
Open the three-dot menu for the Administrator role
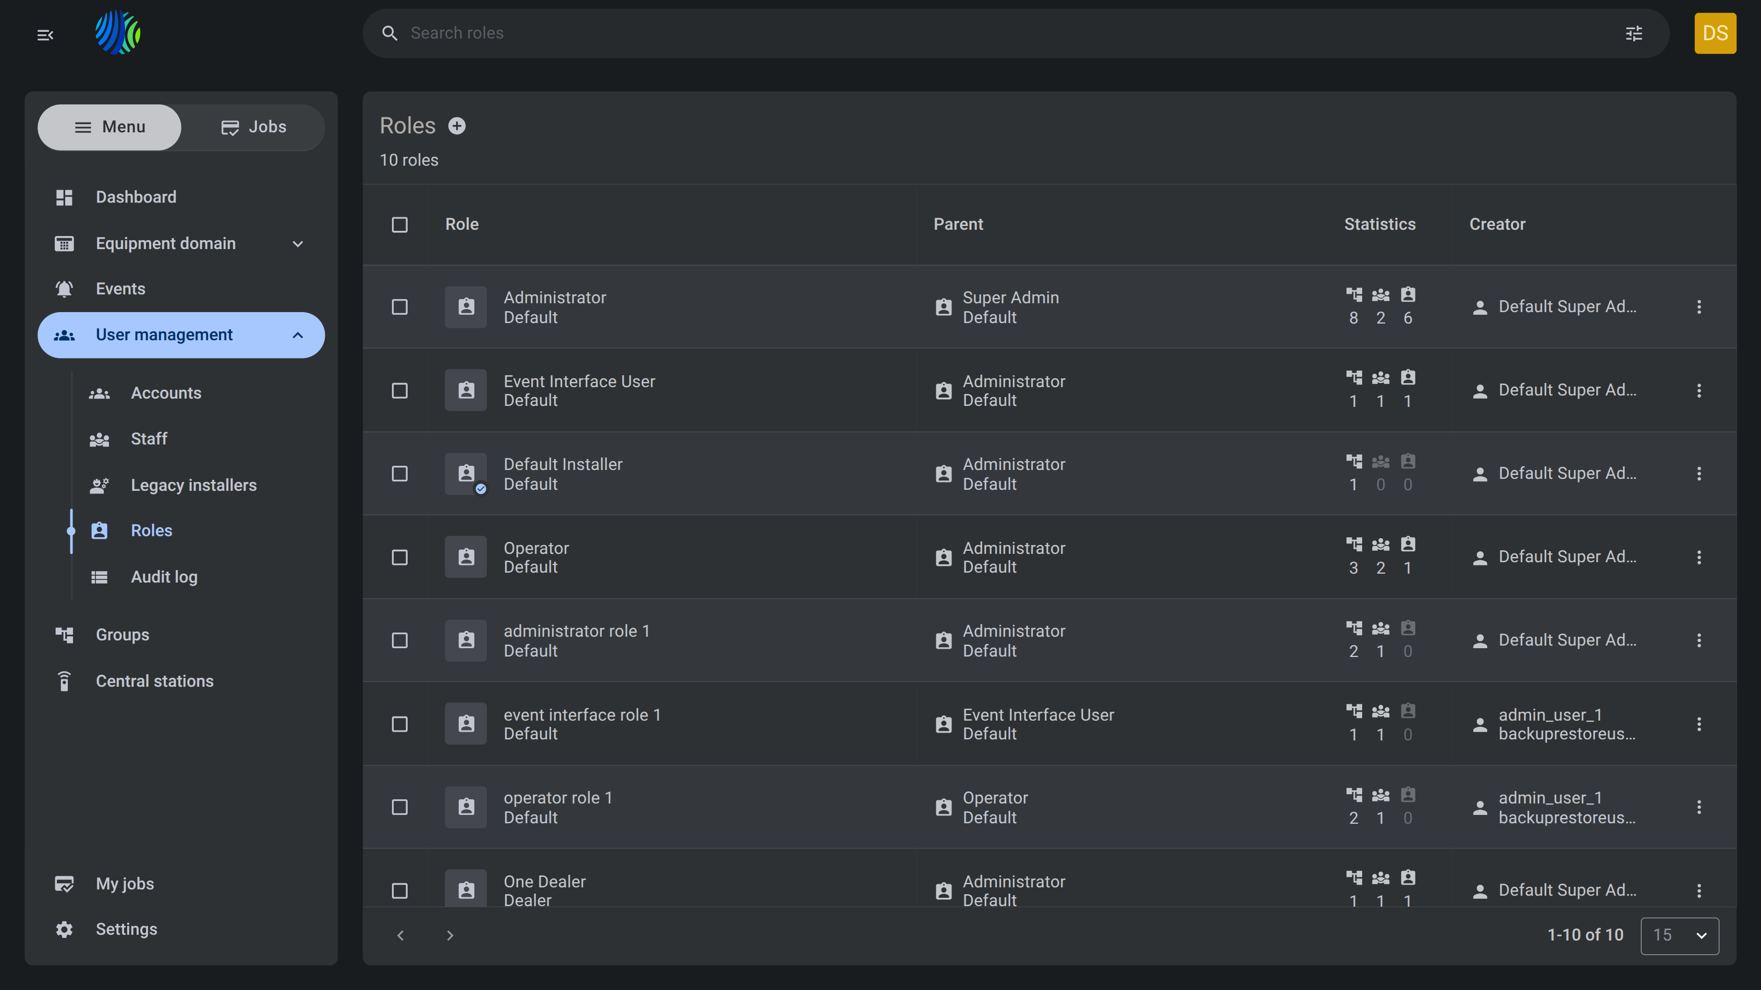pyautogui.click(x=1699, y=307)
